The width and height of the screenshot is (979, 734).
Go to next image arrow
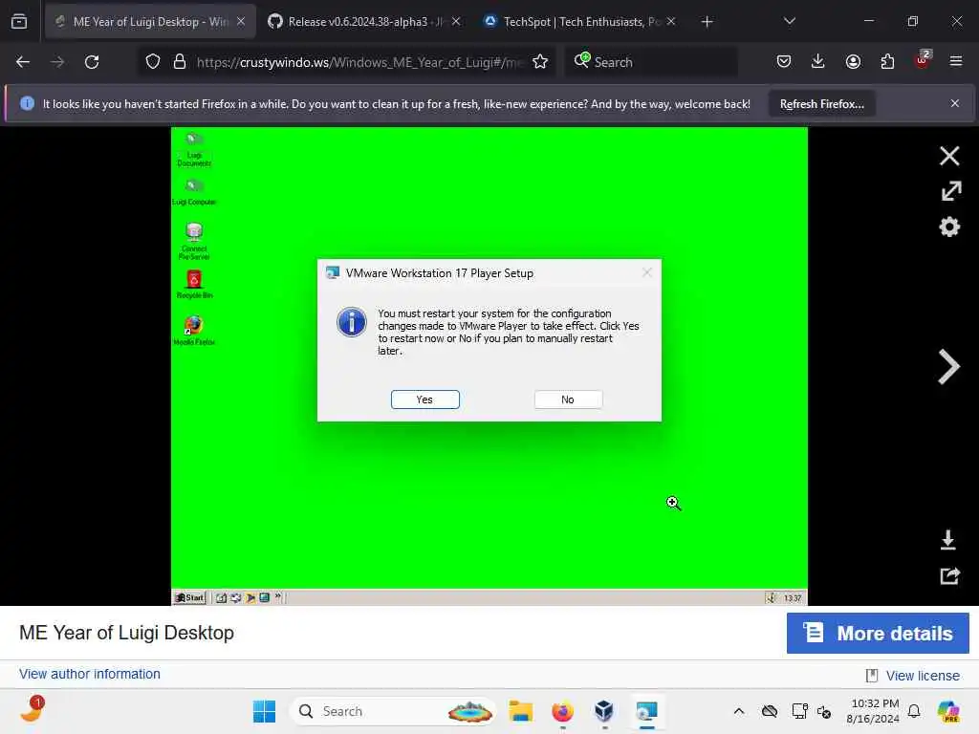tap(948, 367)
